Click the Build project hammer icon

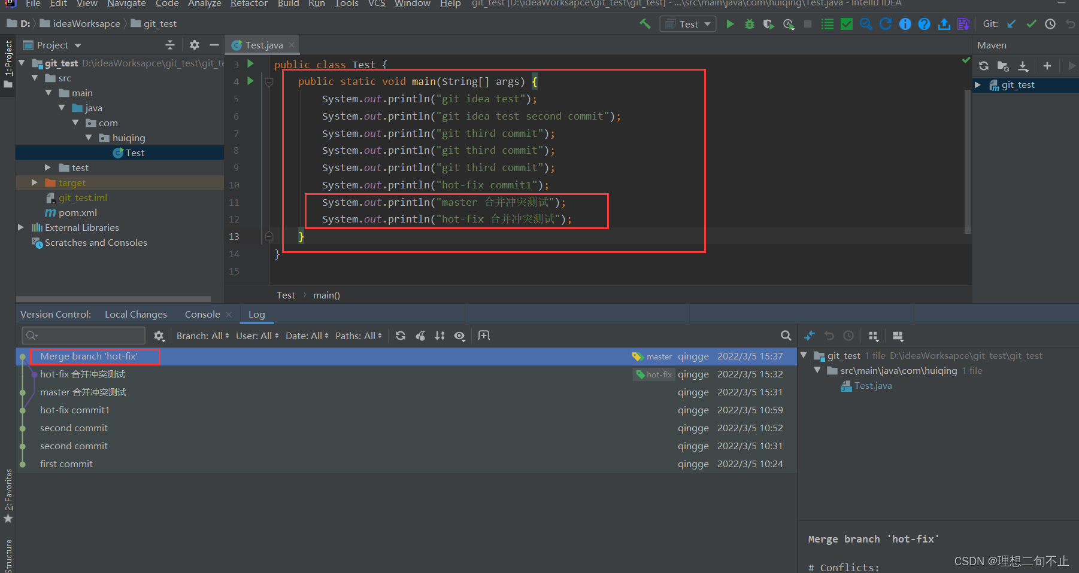[645, 24]
